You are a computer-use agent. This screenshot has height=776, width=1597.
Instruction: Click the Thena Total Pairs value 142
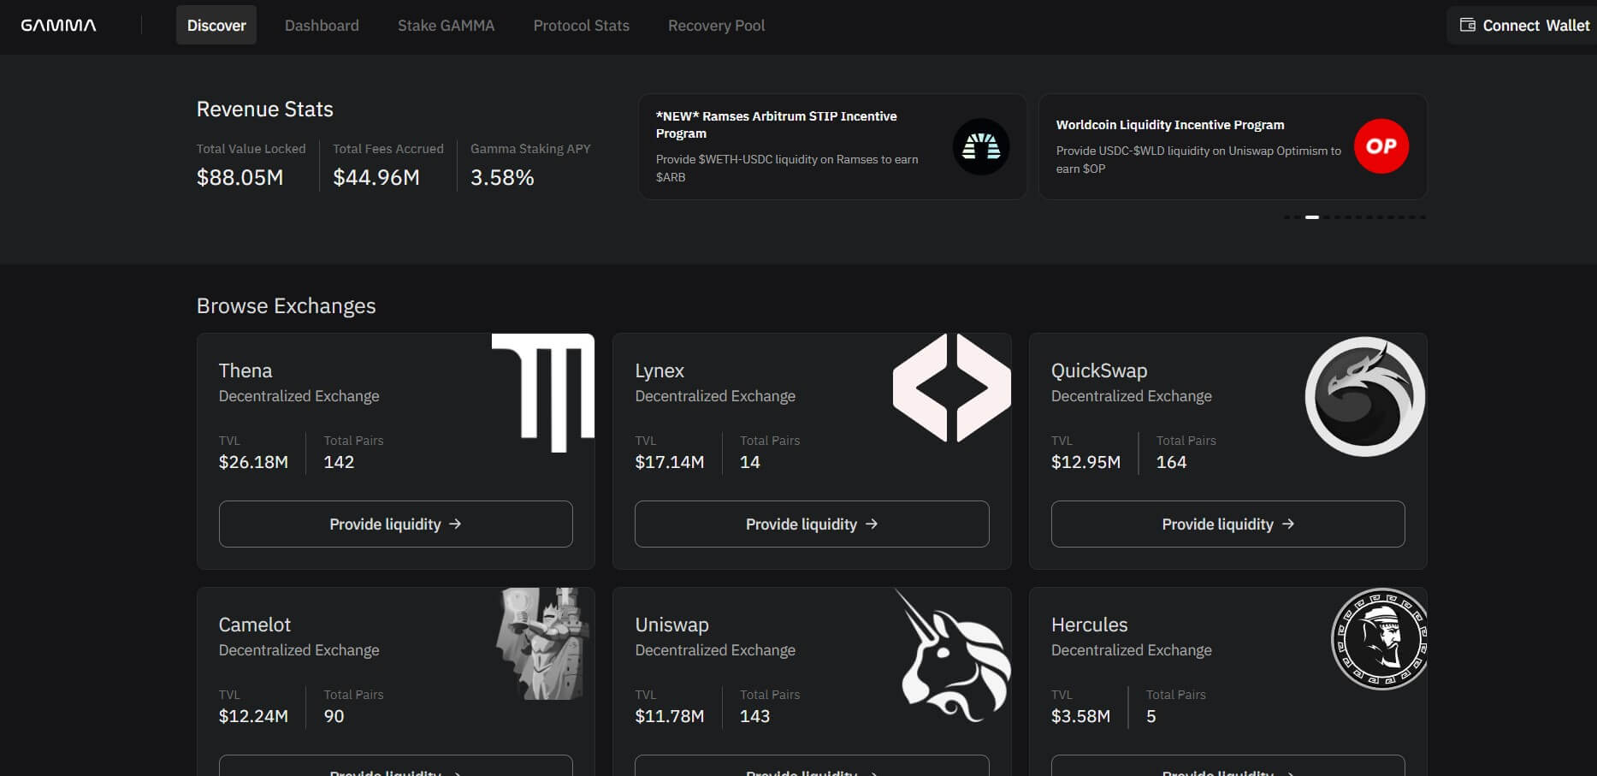pos(339,462)
